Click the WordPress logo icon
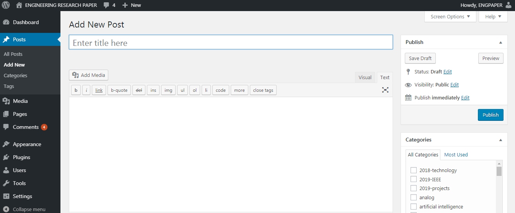 (x=6, y=5)
